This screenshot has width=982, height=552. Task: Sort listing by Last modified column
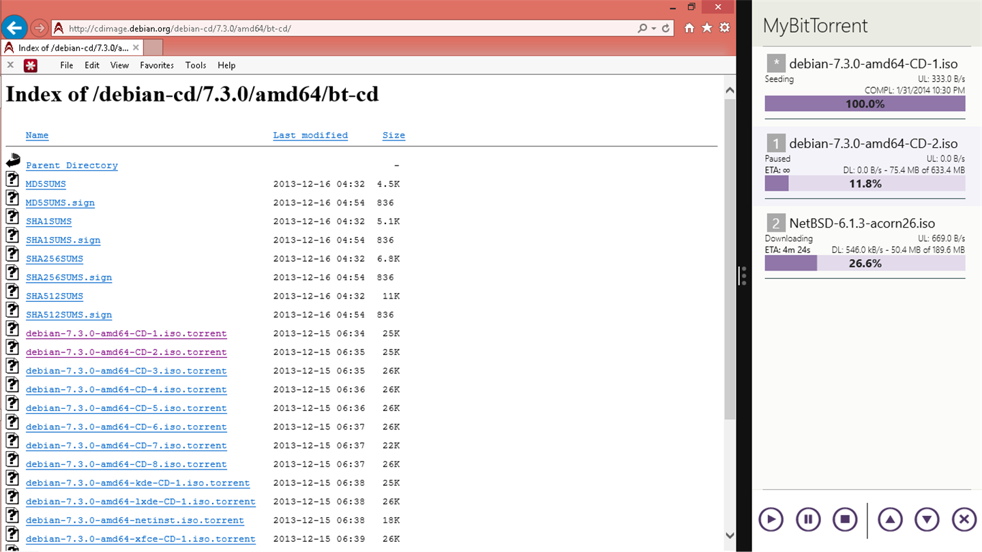coord(310,135)
